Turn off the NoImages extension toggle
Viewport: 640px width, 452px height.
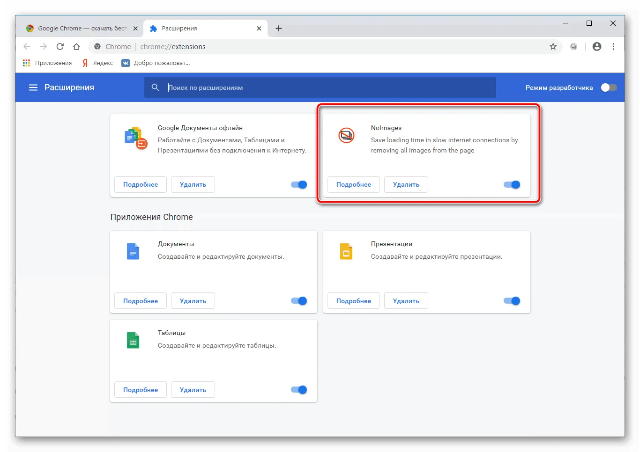pyautogui.click(x=512, y=184)
